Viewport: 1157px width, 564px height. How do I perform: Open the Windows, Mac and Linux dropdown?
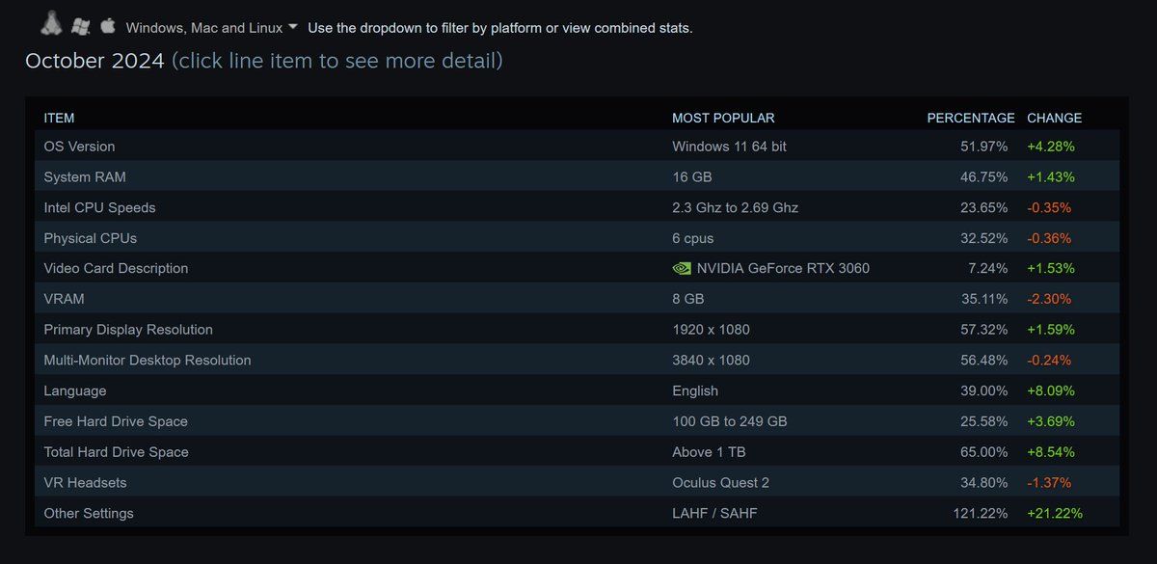pyautogui.click(x=212, y=28)
